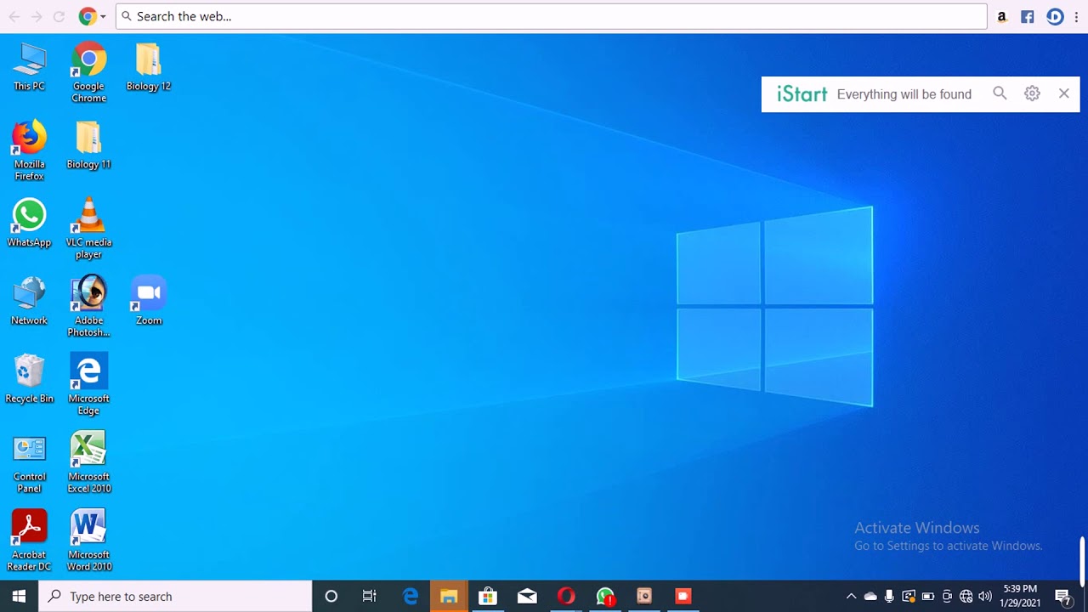The width and height of the screenshot is (1088, 612).
Task: Click the reload button in the top bar
Action: tap(59, 16)
